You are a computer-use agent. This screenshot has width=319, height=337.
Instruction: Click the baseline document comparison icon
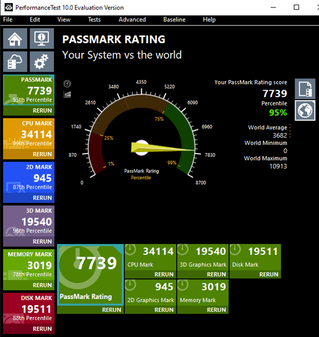pos(305,89)
